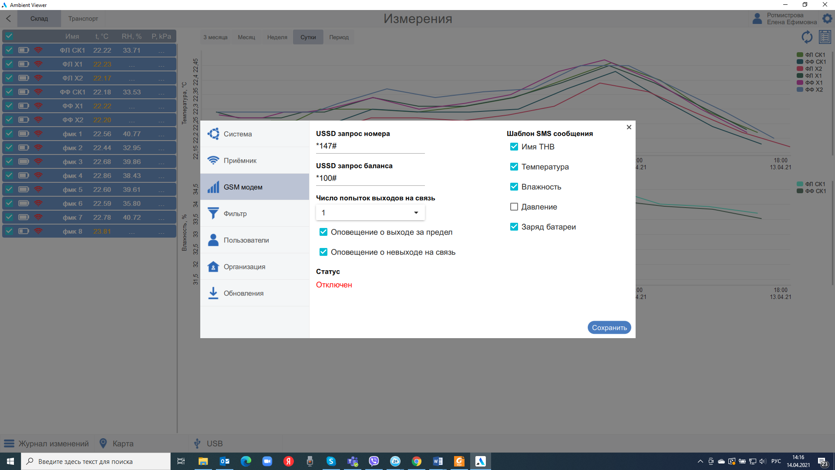835x470 pixels.
Task: Click the USSD запрос баланса field
Action: pos(370,178)
